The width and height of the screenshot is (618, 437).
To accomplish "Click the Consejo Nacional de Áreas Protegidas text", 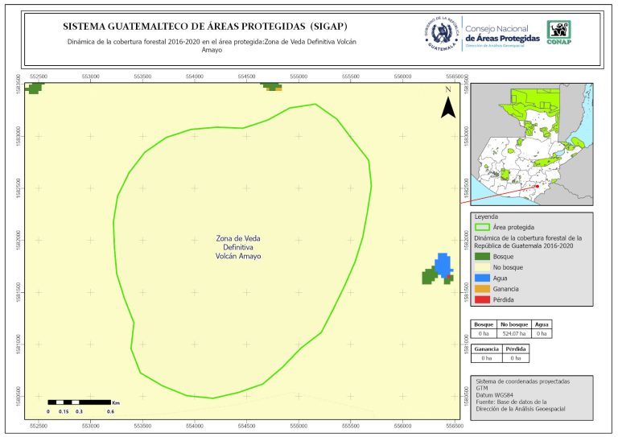I will click(501, 34).
